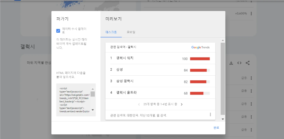Click 완료 to close the embed dialog

(216, 128)
